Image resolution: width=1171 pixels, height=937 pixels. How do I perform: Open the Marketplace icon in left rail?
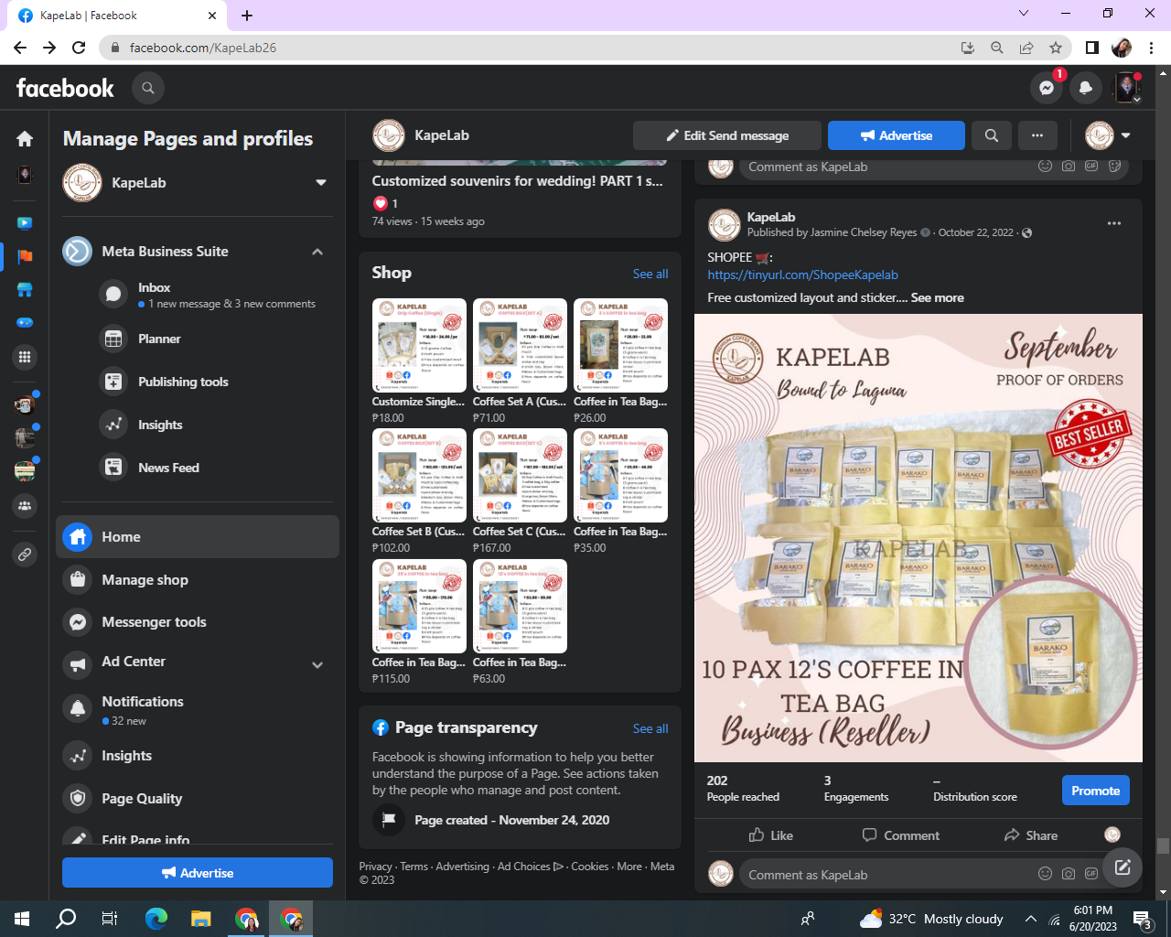(25, 290)
